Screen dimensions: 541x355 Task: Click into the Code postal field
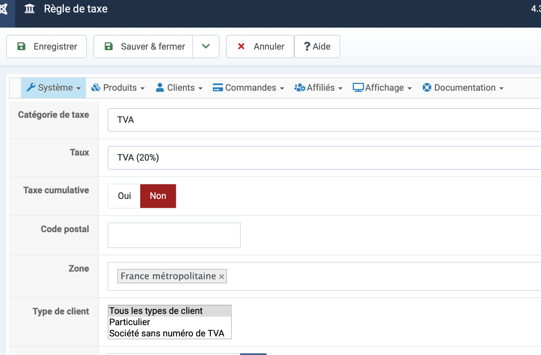174,235
